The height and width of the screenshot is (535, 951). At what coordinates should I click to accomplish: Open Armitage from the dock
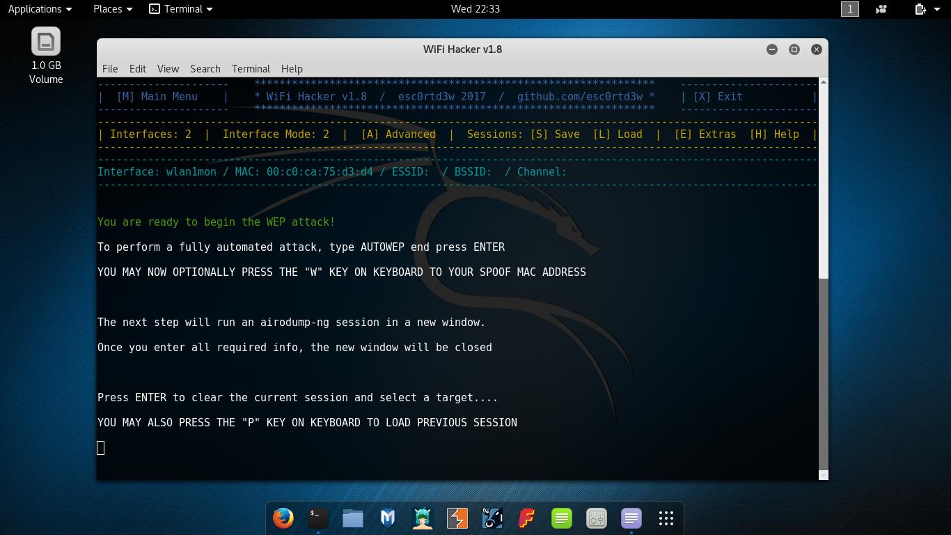coord(423,518)
